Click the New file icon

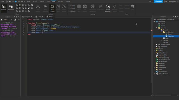(7, 1)
